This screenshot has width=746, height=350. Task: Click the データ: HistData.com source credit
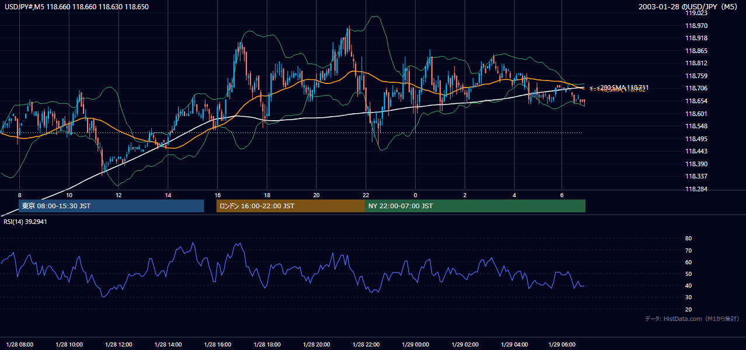[692, 318]
